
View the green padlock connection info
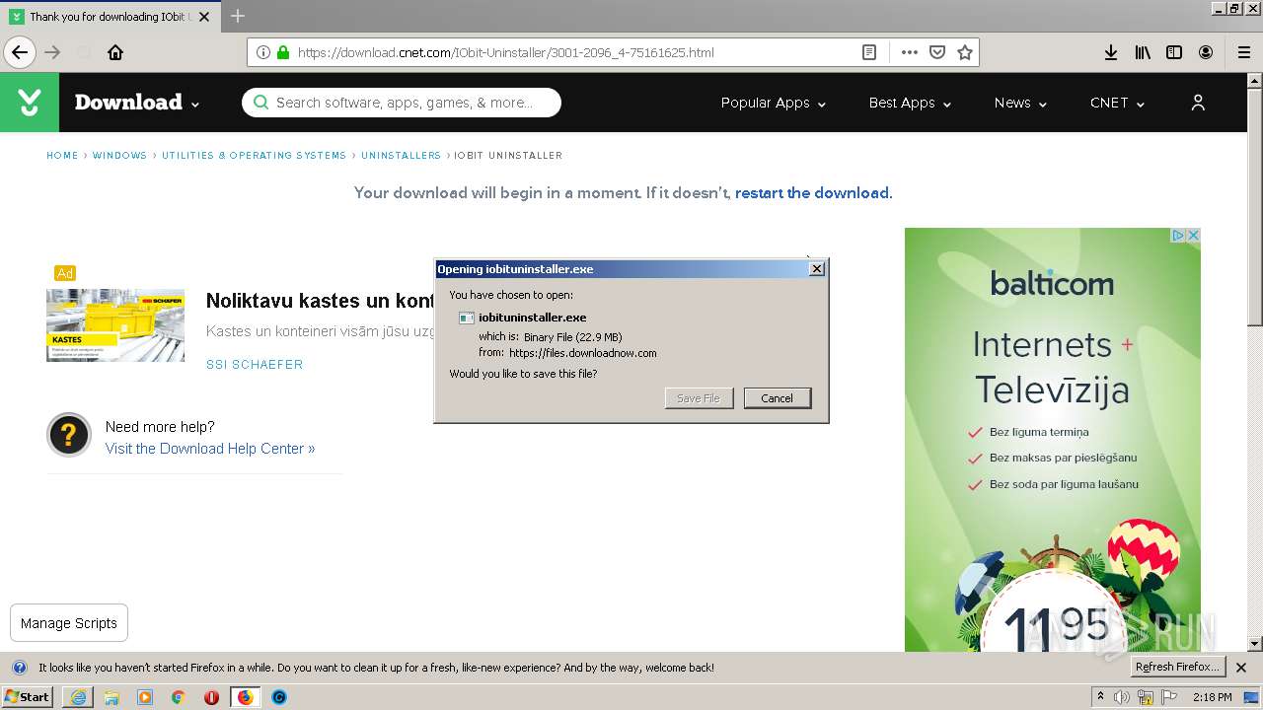283,52
